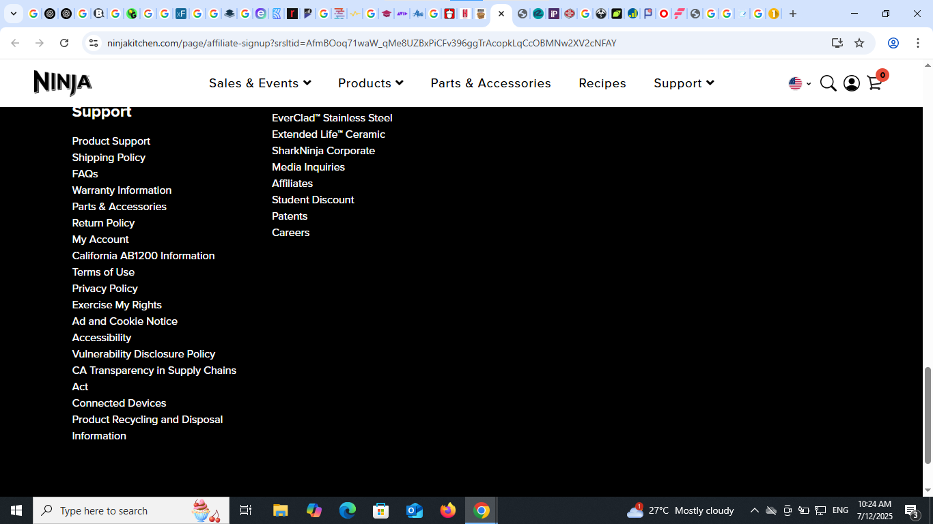Open Terms of Use link
This screenshot has height=524, width=933.
(x=103, y=272)
